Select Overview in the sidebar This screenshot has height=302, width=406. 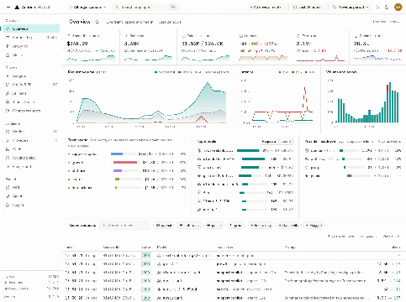tap(31, 29)
